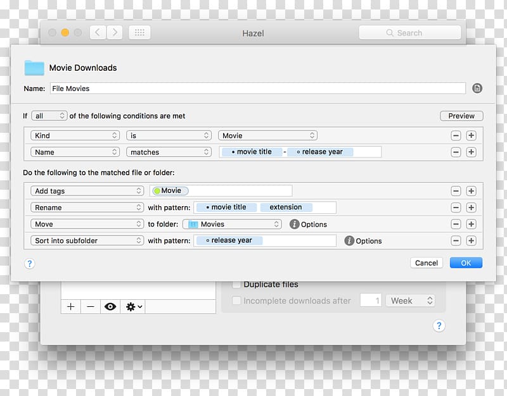Enable Incomplete downloads after checkbox

pos(236,300)
